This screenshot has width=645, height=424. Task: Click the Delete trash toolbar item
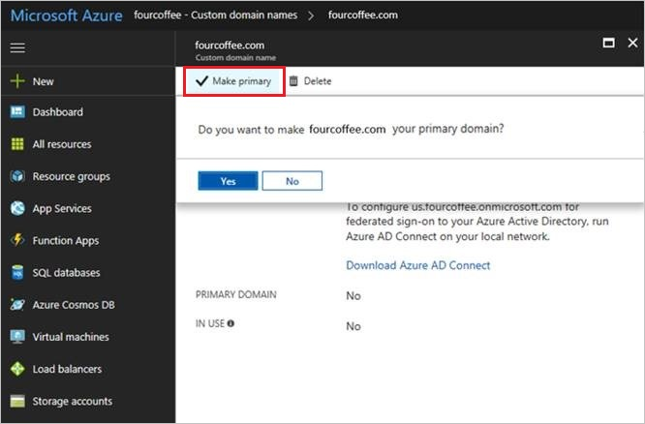click(311, 81)
